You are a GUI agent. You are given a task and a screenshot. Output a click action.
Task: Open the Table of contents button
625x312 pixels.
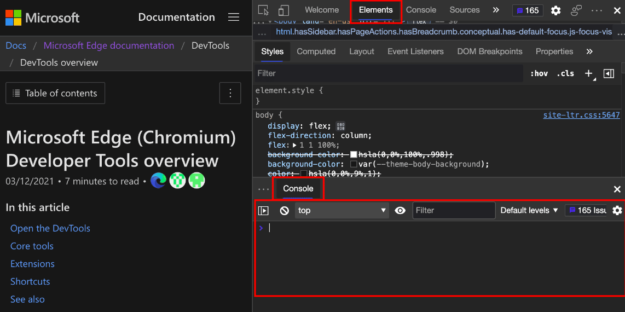(55, 93)
